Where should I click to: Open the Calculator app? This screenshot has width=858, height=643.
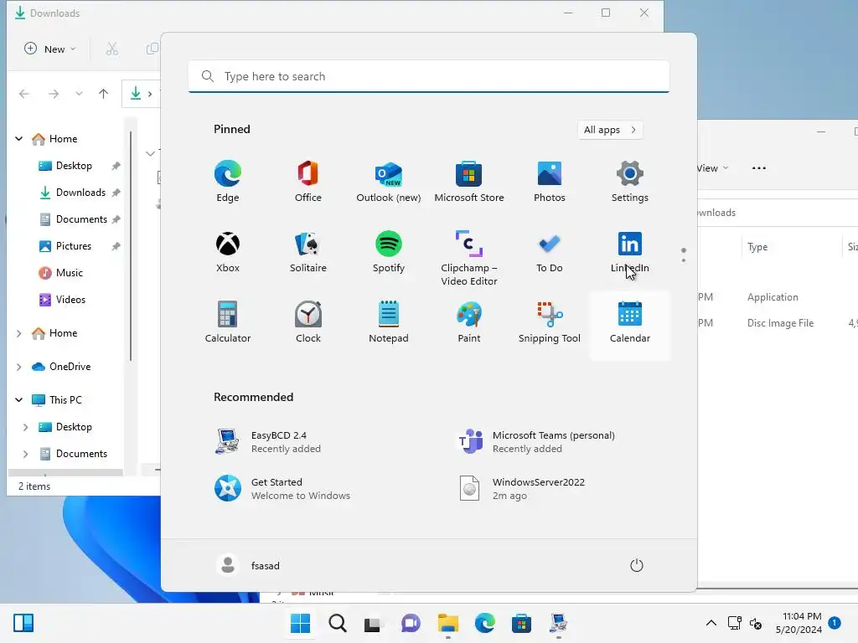click(x=228, y=322)
